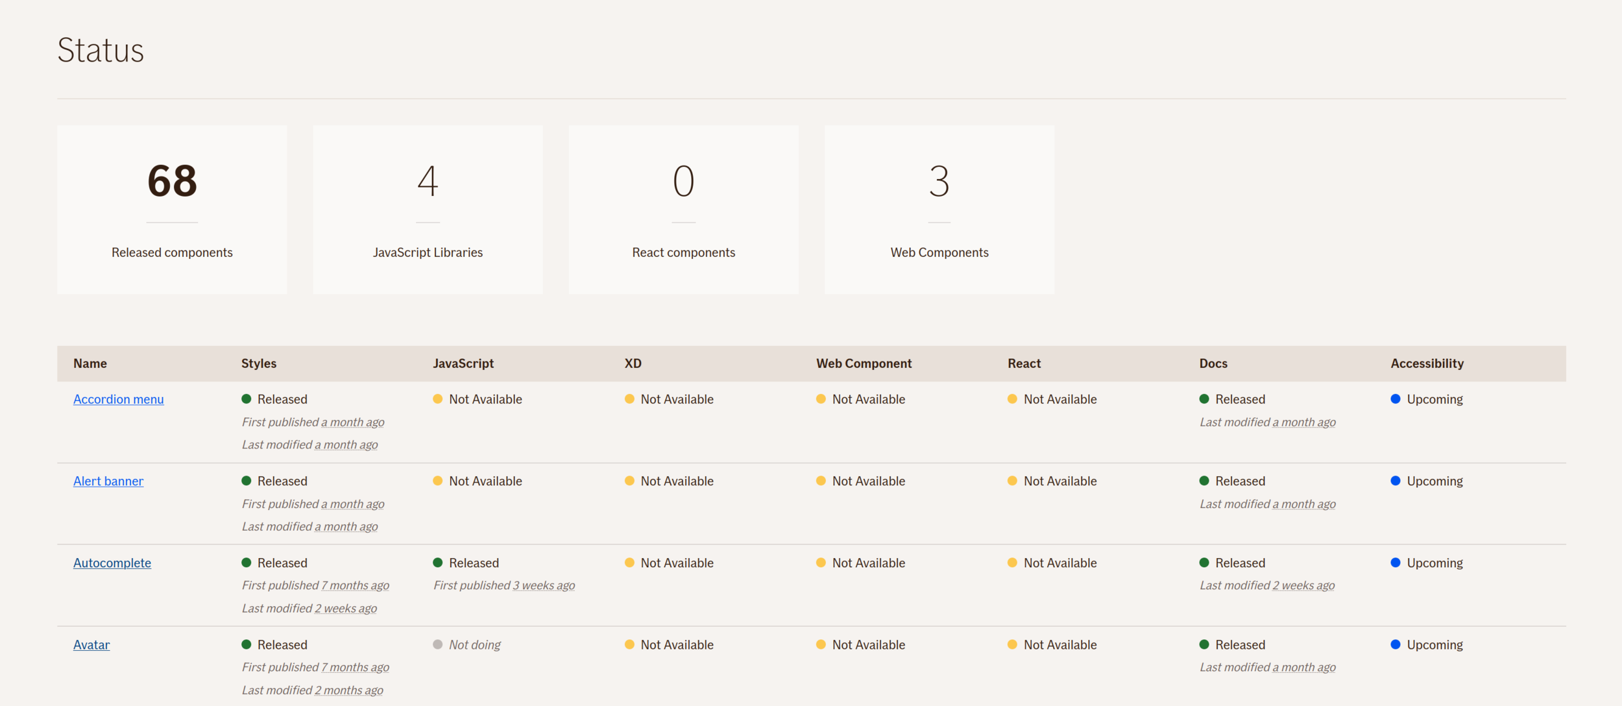Select the 4 JavaScript Libraries card
1622x706 pixels.
(428, 210)
